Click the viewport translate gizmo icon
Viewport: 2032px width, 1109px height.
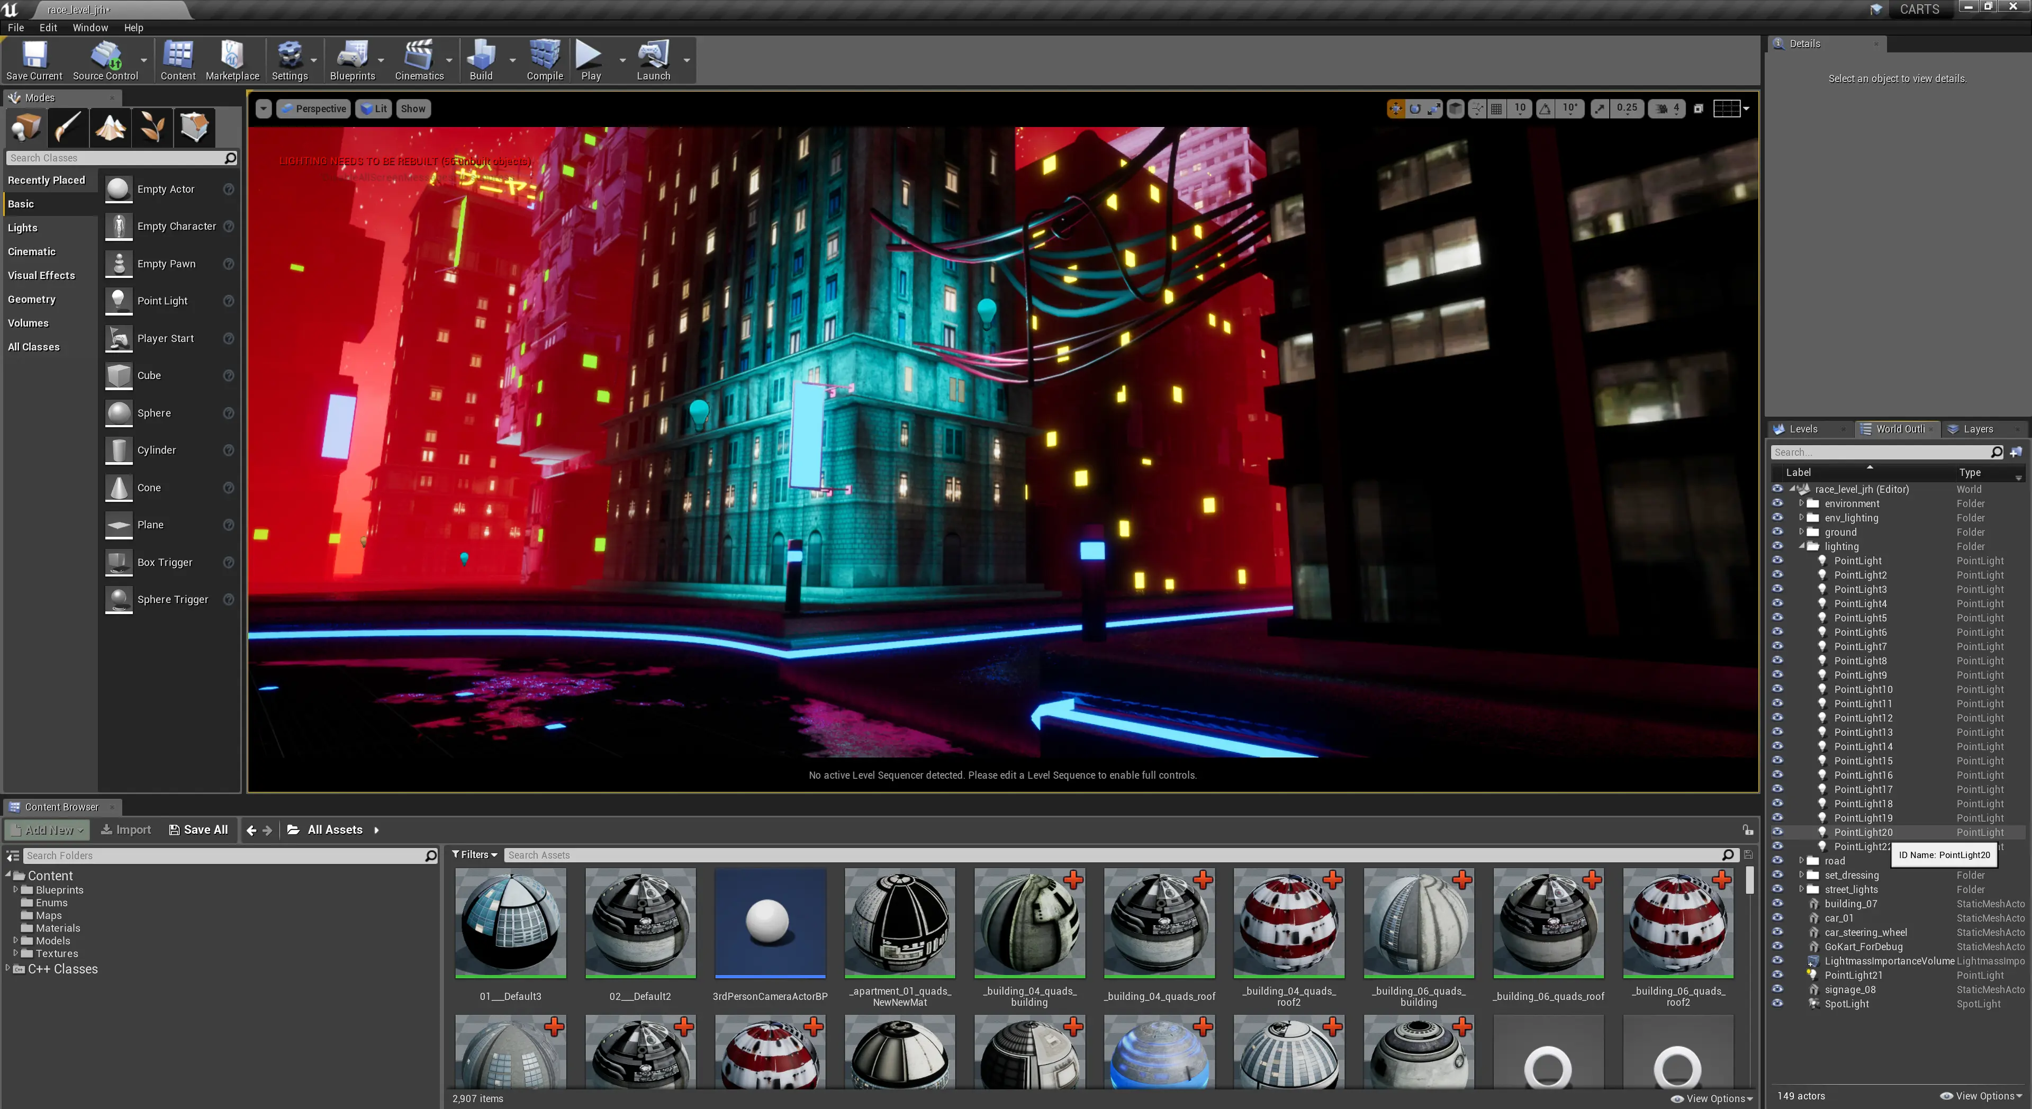1395,109
